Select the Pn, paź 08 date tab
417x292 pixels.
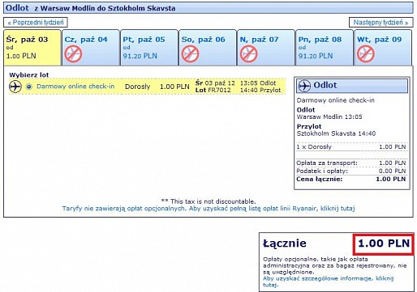click(325, 48)
